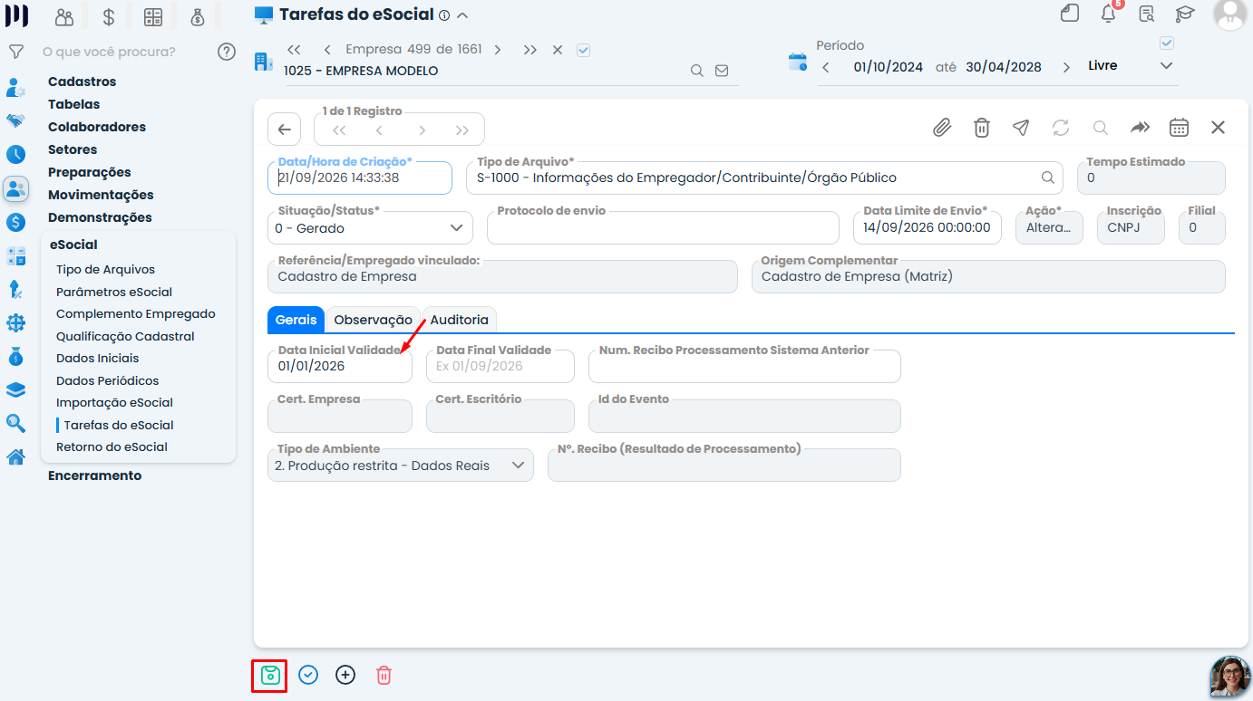Search in the Tipo de Arquivo field

coord(1047,178)
